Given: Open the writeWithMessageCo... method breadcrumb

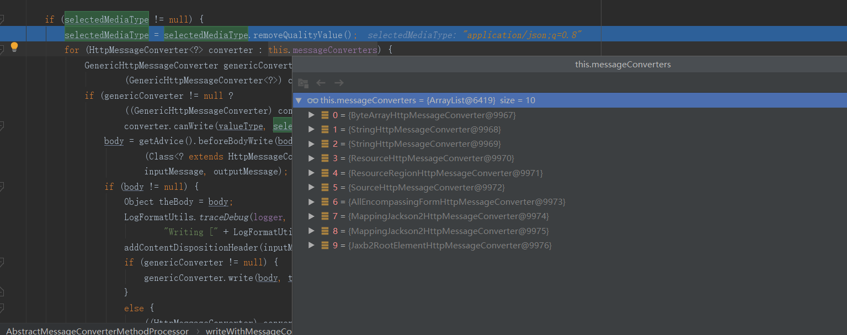Looking at the screenshot, I should 249,331.
